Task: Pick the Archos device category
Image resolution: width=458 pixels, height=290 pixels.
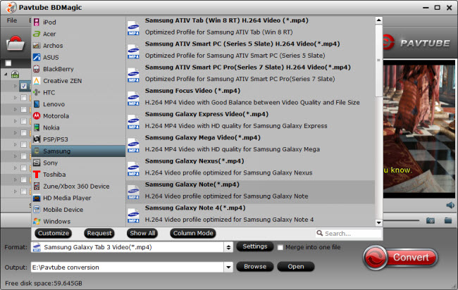Action: pos(78,46)
